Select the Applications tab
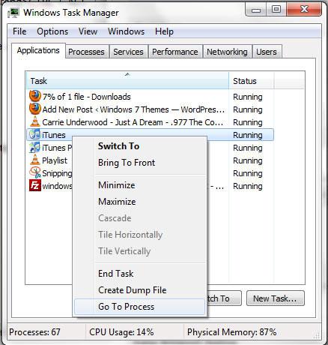This screenshot has height=345, width=328. tap(38, 50)
